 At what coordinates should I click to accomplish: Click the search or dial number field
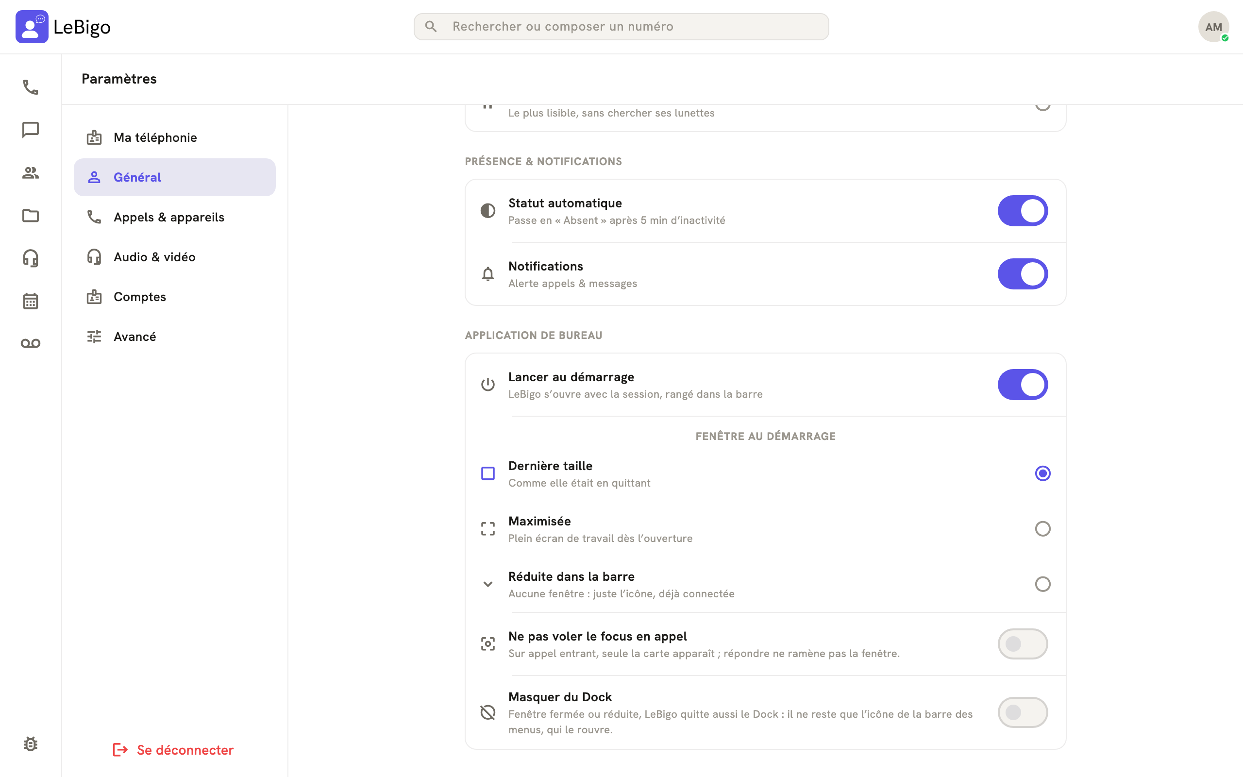point(621,27)
